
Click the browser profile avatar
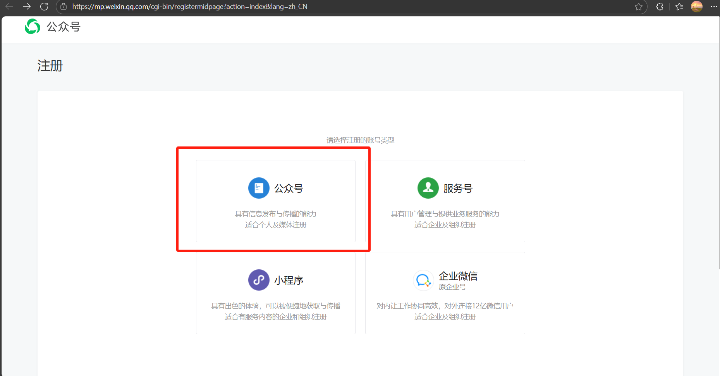pos(697,7)
